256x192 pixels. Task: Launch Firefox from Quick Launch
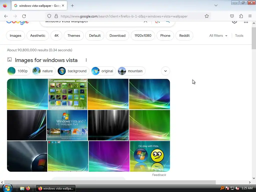[x=28, y=188]
